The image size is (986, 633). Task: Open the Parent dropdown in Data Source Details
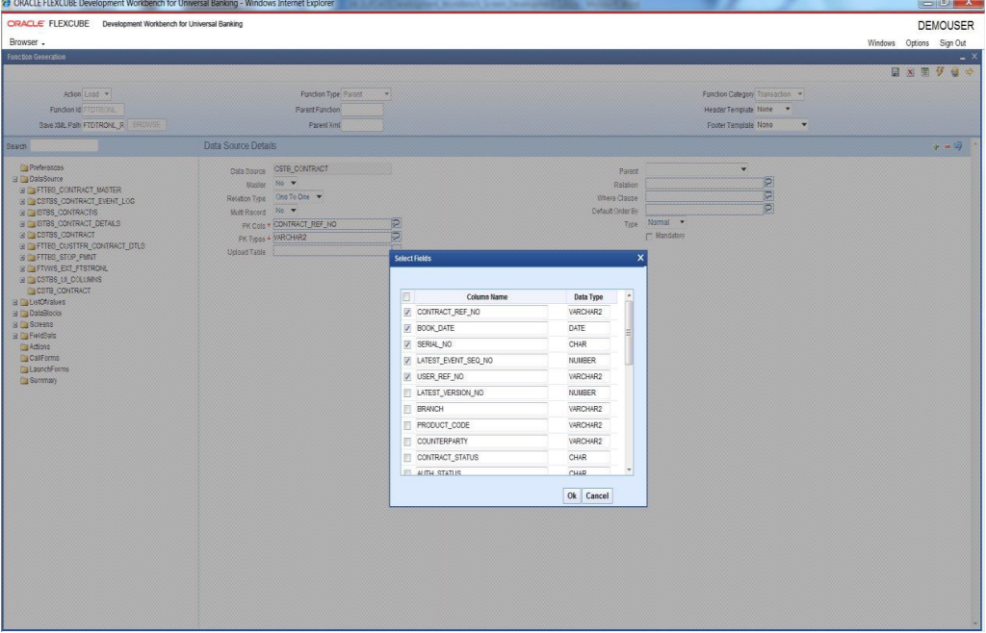click(x=697, y=169)
